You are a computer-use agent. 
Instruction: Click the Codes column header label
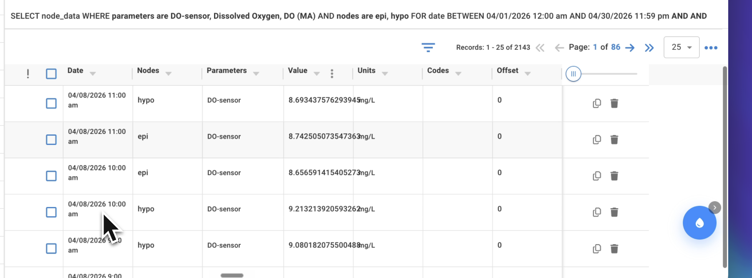[438, 71]
